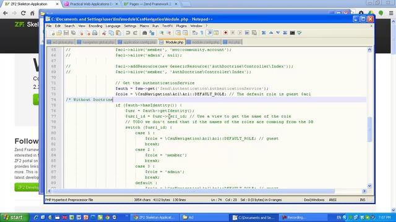Open the Settings menu
Image resolution: width=396 pixels, height=222 pixels.
pos(130,26)
